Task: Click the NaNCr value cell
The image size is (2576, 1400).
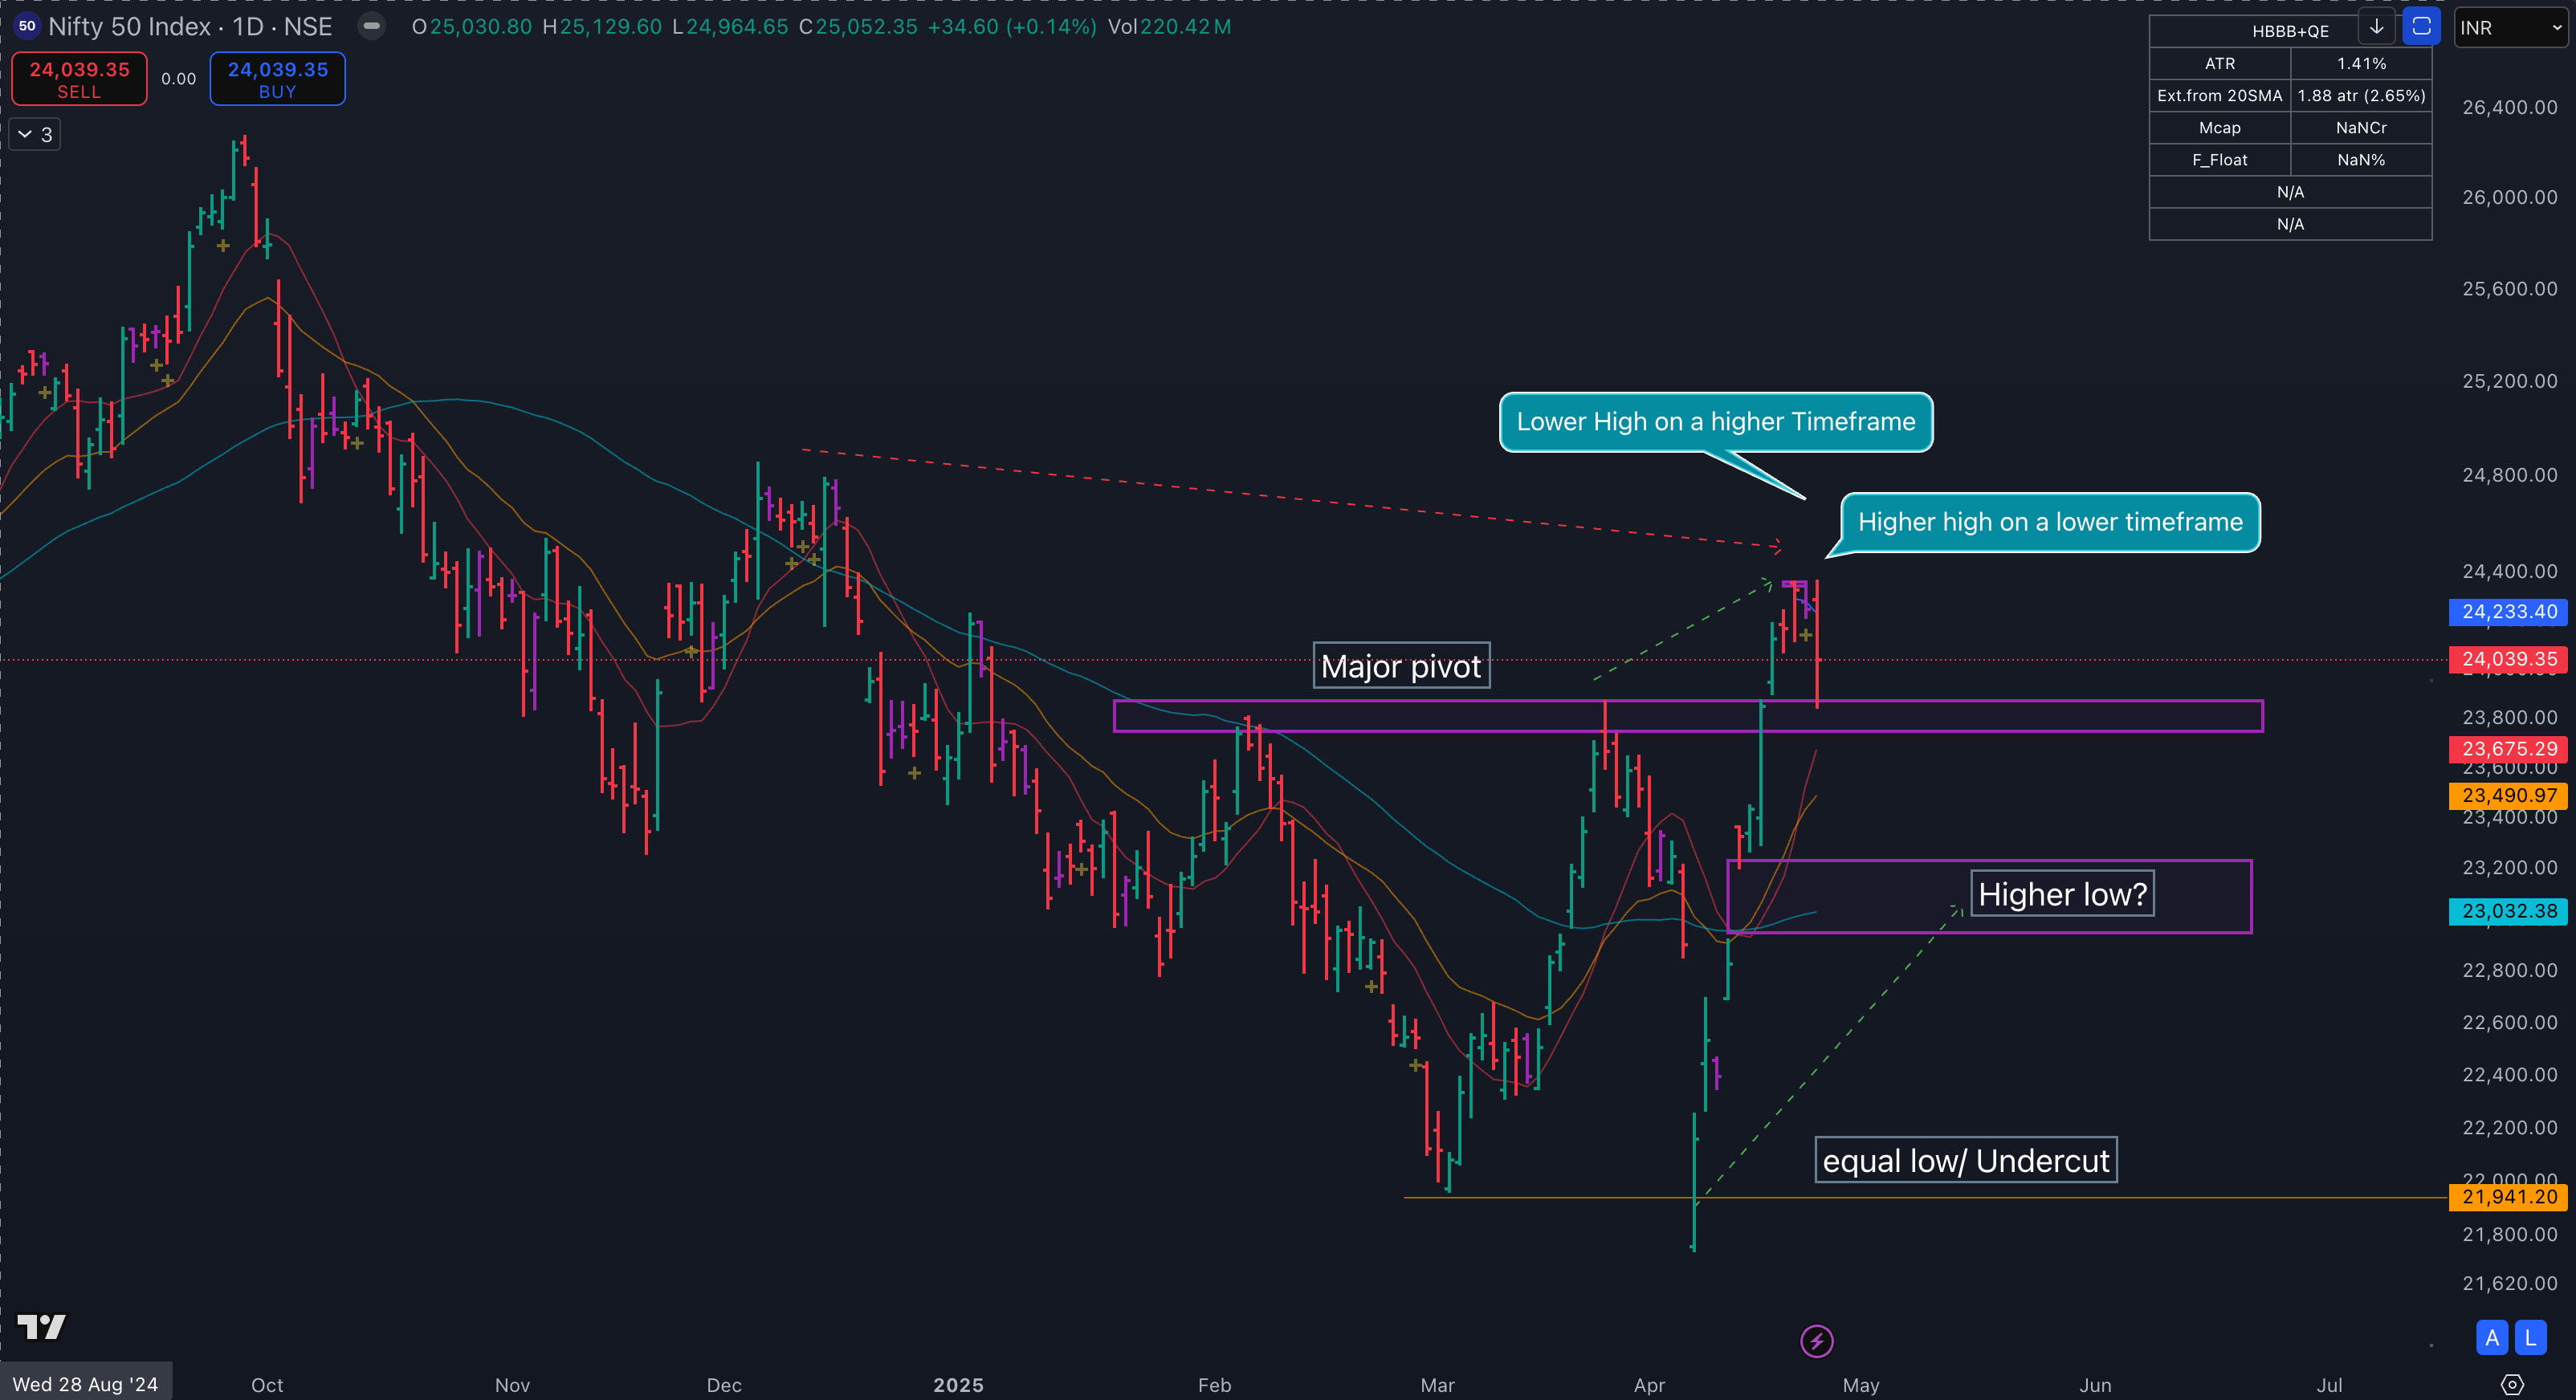Action: tap(2361, 128)
